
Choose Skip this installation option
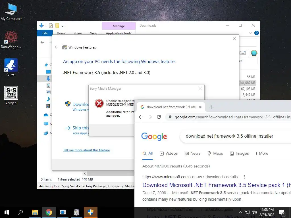click(x=77, y=130)
